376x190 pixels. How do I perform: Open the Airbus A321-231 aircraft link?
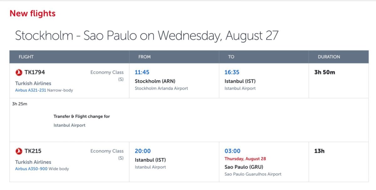coord(30,90)
